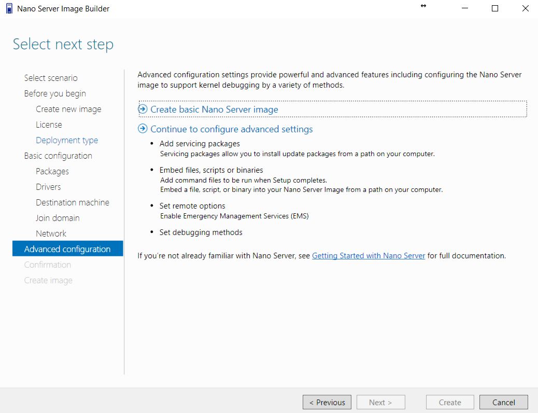Minimize the Nano Server Image Builder window
Viewport: 538px width, 413px height.
[x=465, y=9]
